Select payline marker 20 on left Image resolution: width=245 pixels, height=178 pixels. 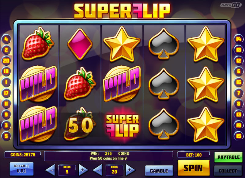click(x=6, y=60)
